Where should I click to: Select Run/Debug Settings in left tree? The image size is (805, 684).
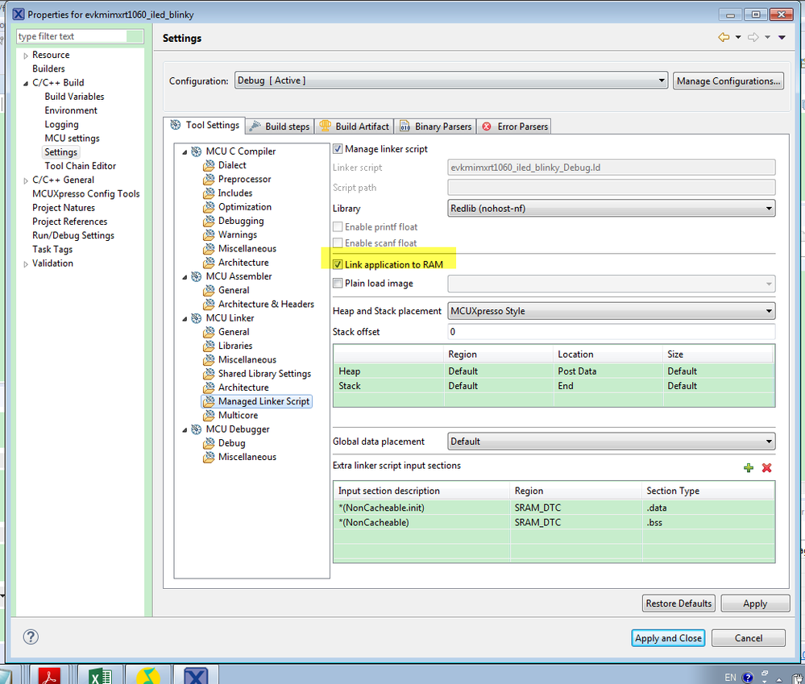coord(73,235)
